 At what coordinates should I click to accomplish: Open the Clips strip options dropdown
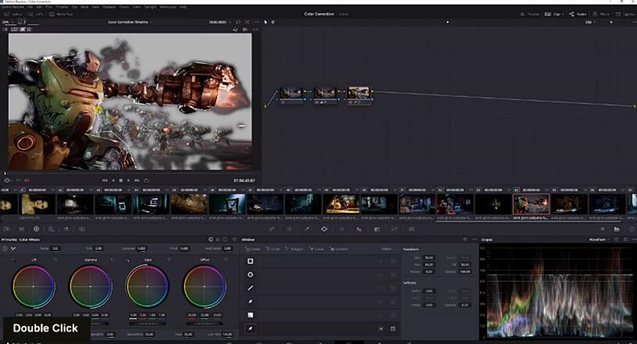(563, 14)
